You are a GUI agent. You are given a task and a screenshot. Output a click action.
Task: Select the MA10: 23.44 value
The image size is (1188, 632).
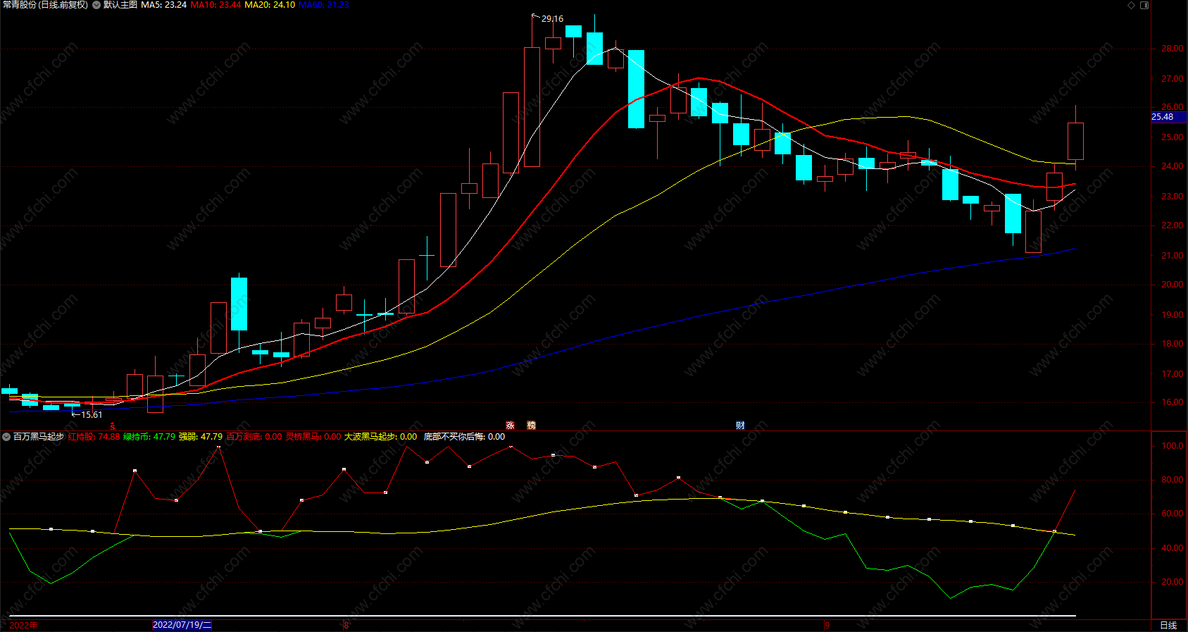click(216, 5)
